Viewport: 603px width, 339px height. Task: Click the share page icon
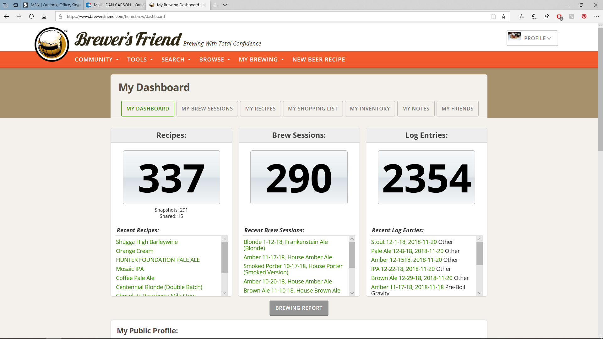tap(546, 17)
